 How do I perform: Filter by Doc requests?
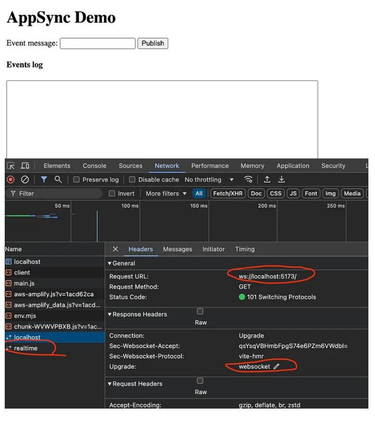[x=256, y=193]
